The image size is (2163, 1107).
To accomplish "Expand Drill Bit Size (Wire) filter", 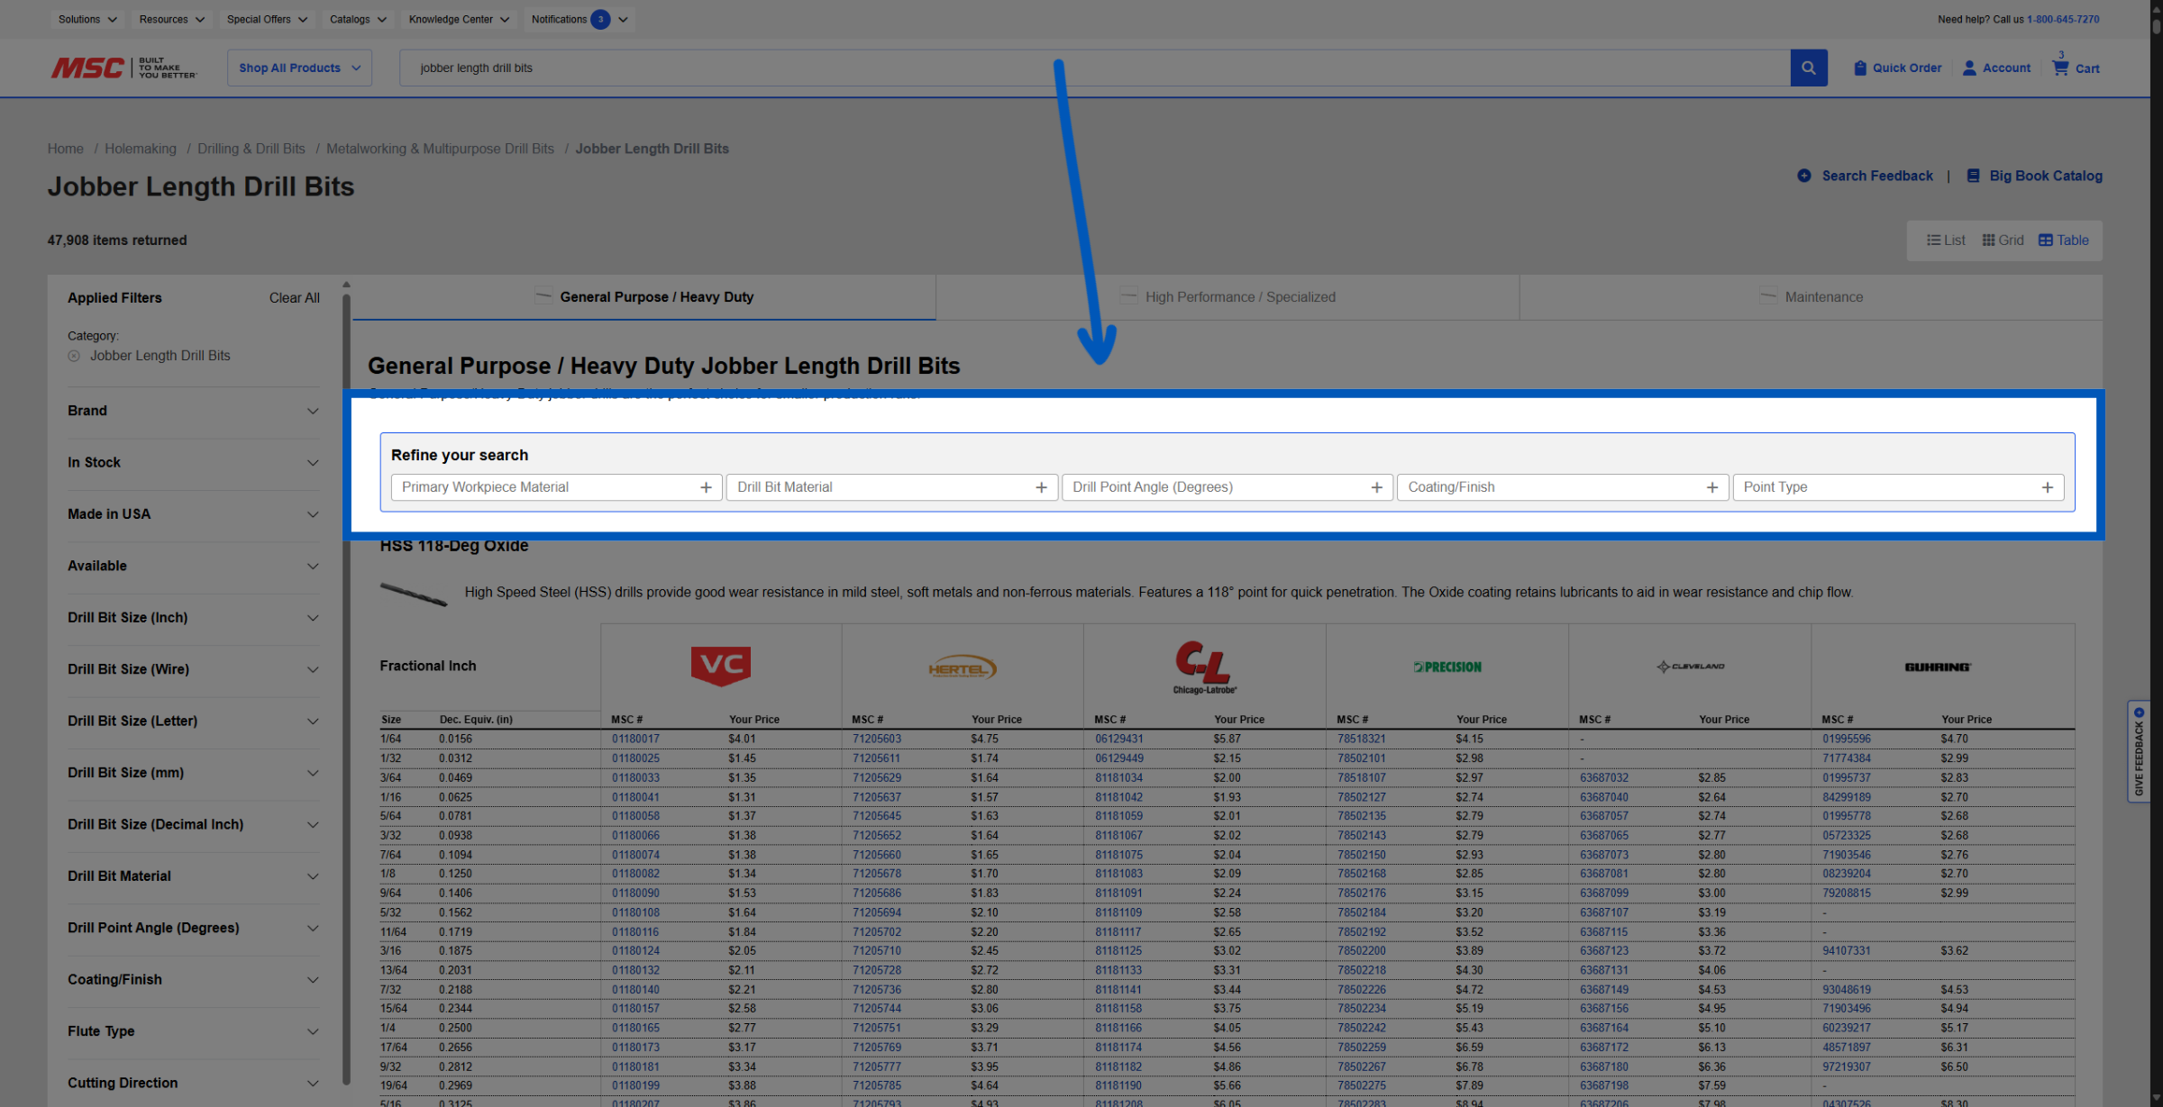I will (194, 669).
